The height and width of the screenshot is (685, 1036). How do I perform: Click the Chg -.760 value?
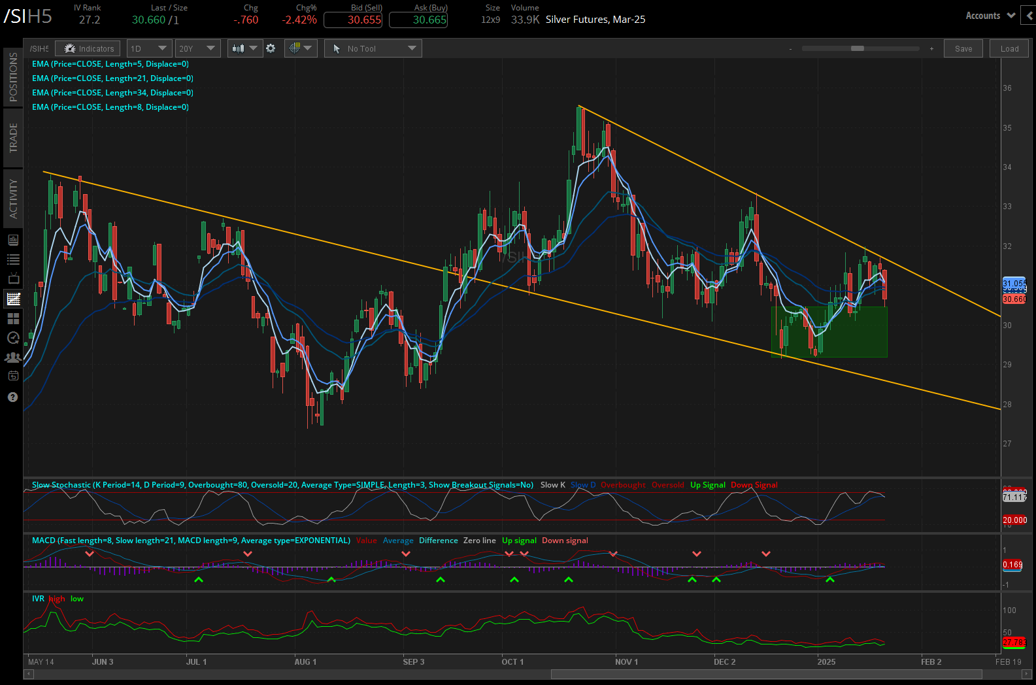246,20
